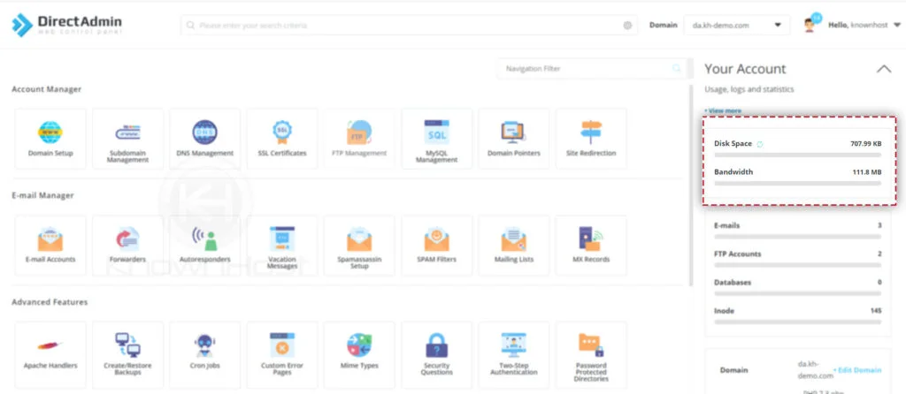Click the Disk Space refresh icon
The width and height of the screenshot is (906, 394).
click(760, 144)
